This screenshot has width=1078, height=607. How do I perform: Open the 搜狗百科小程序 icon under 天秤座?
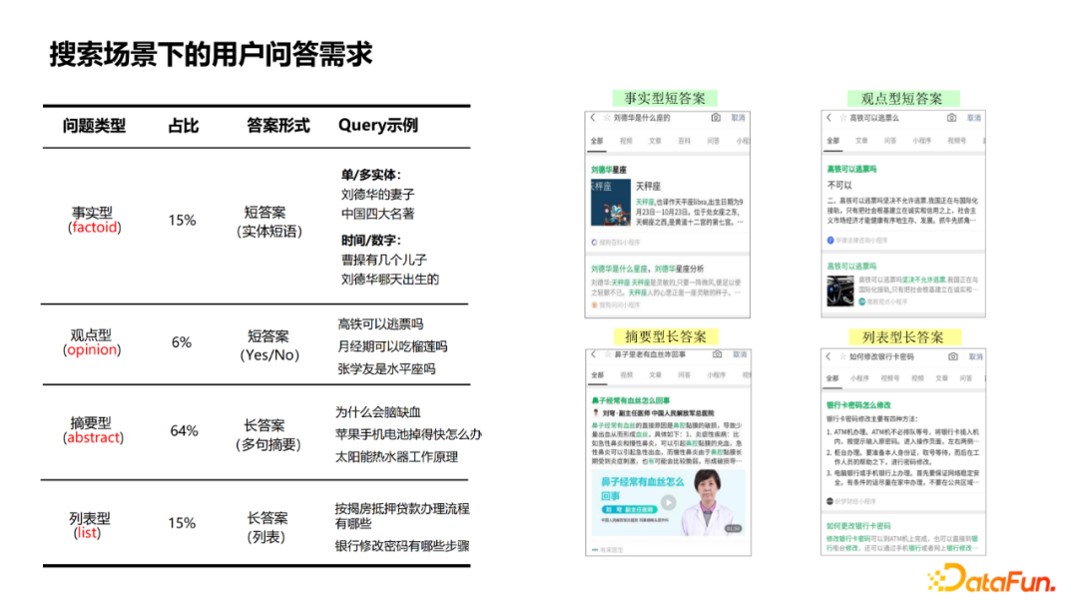pos(594,241)
